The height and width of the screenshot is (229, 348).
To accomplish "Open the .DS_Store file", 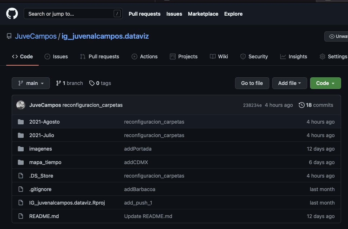I will coord(41,176).
